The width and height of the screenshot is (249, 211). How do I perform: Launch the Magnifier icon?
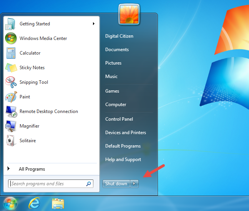tap(10, 126)
